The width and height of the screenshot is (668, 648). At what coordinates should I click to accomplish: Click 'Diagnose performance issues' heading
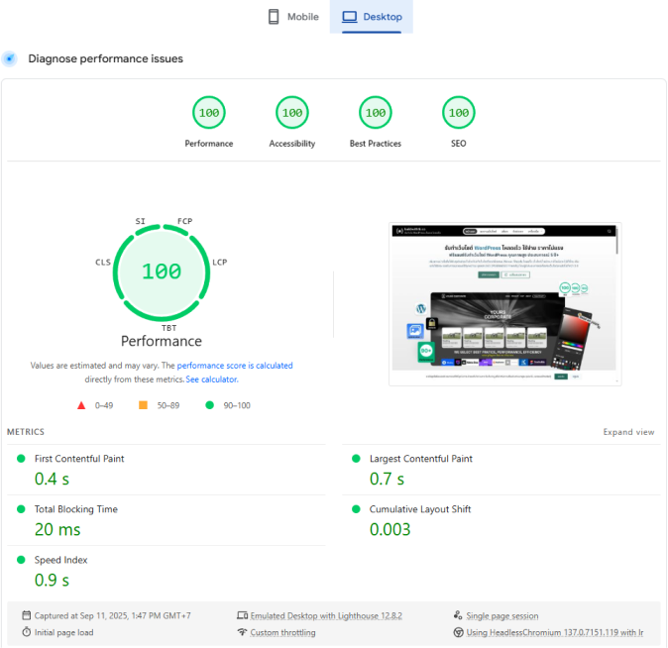pyautogui.click(x=106, y=58)
